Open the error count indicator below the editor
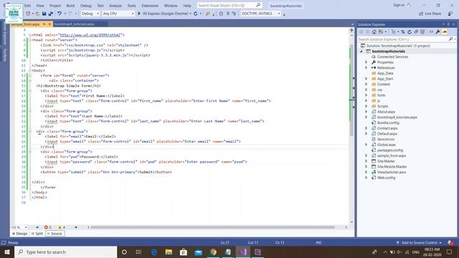 pos(48,227)
